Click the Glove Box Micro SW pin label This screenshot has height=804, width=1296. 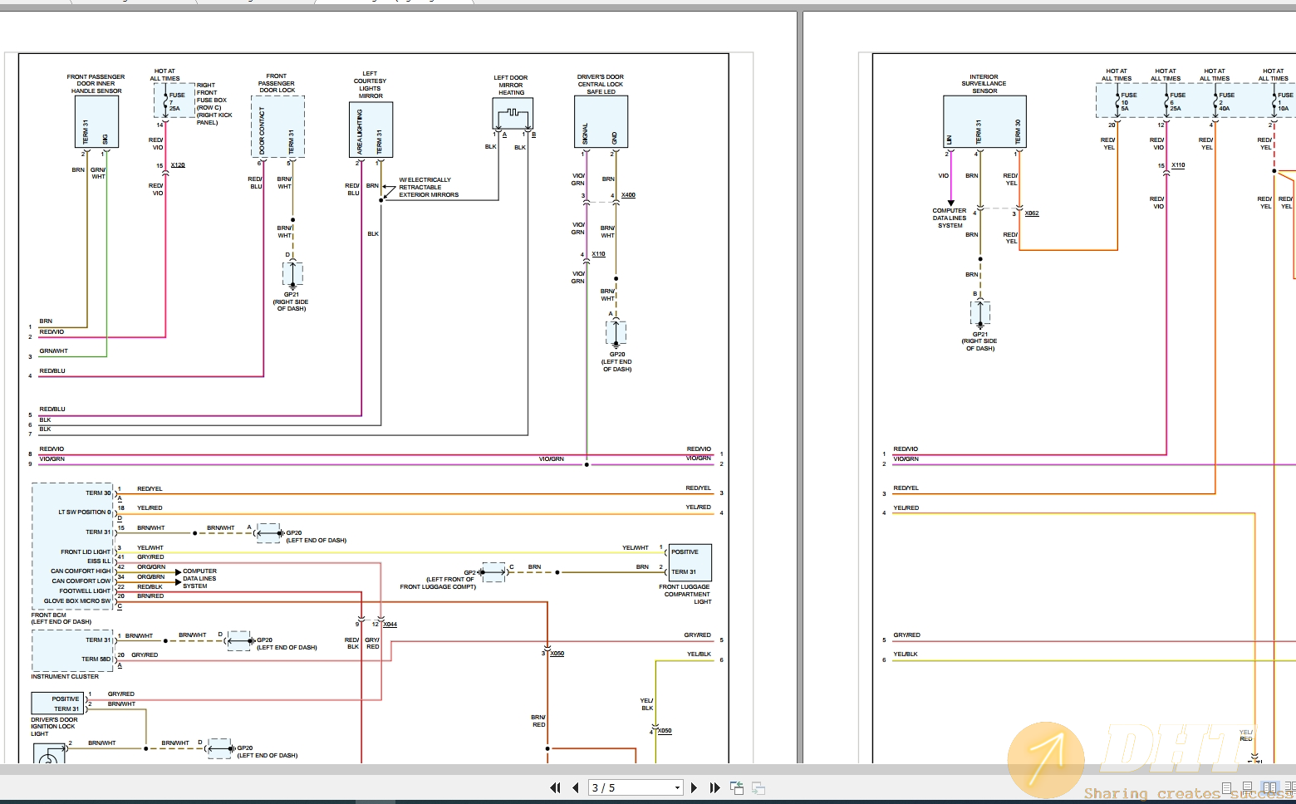(77, 601)
